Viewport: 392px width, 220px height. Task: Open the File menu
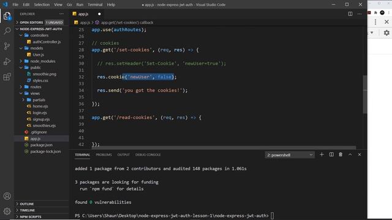click(x=15, y=4)
